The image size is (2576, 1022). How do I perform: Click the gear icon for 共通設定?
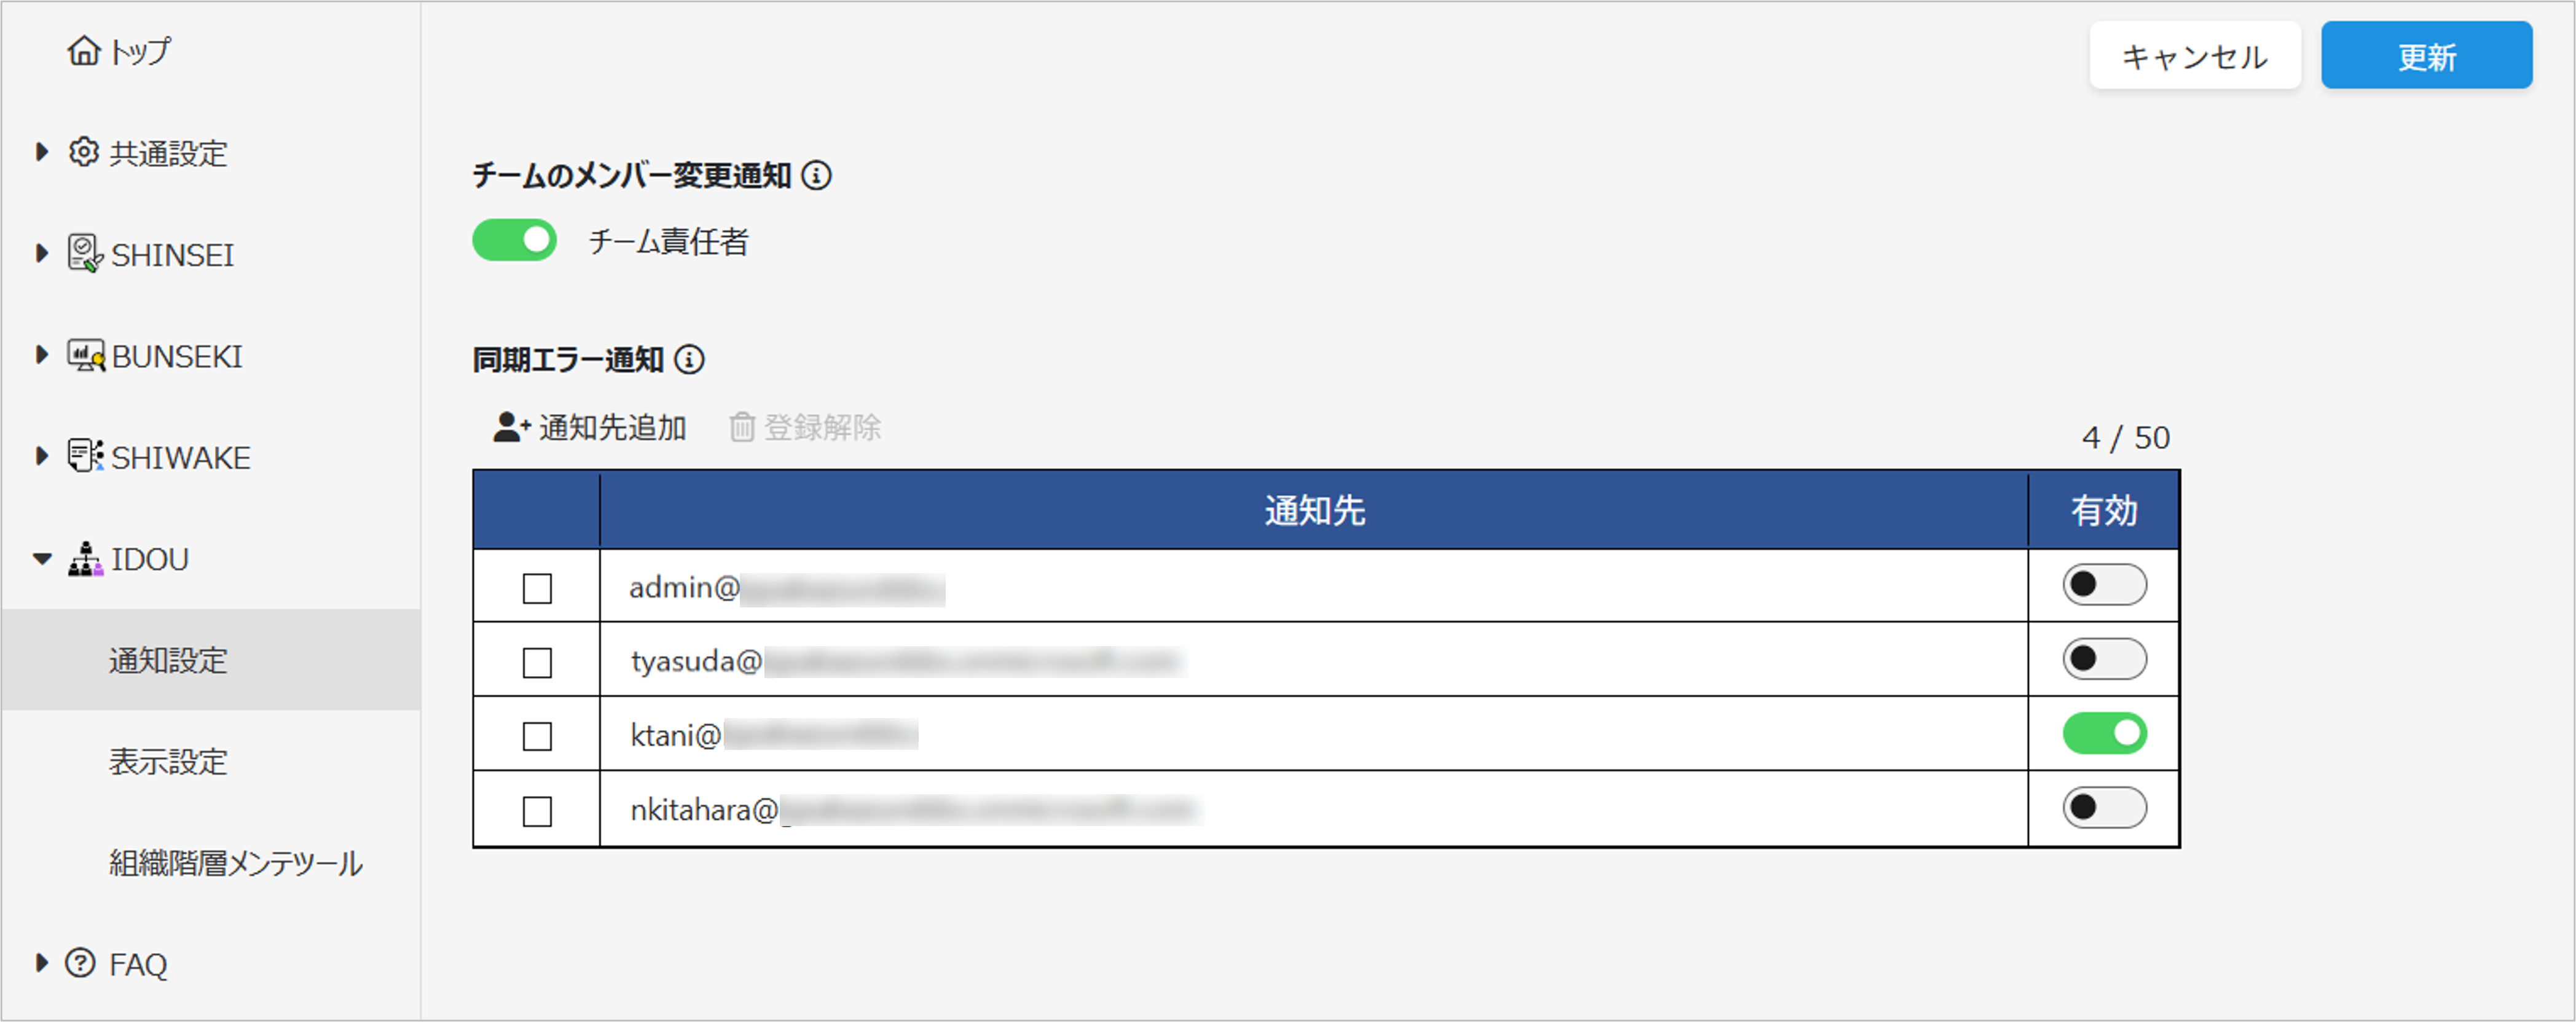pos(84,152)
